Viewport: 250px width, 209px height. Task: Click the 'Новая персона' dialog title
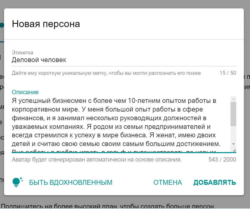pyautogui.click(x=46, y=24)
